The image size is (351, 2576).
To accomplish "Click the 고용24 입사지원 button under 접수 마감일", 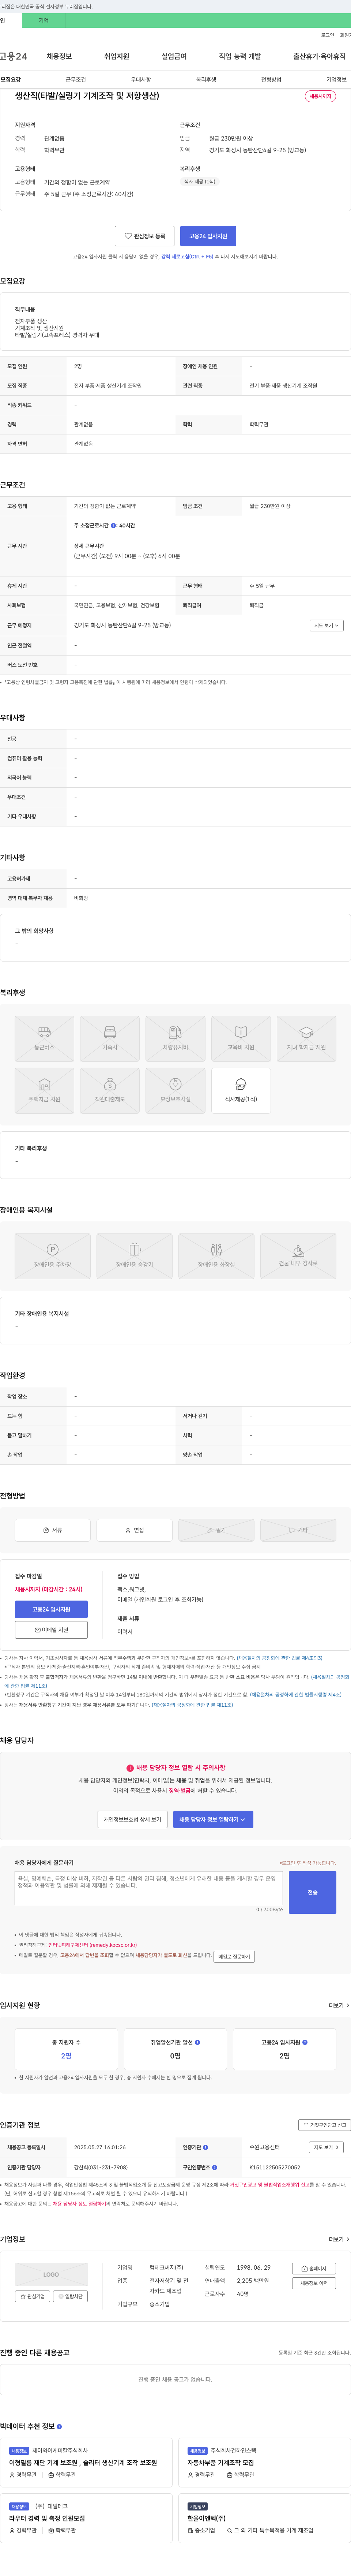I will (x=51, y=1609).
